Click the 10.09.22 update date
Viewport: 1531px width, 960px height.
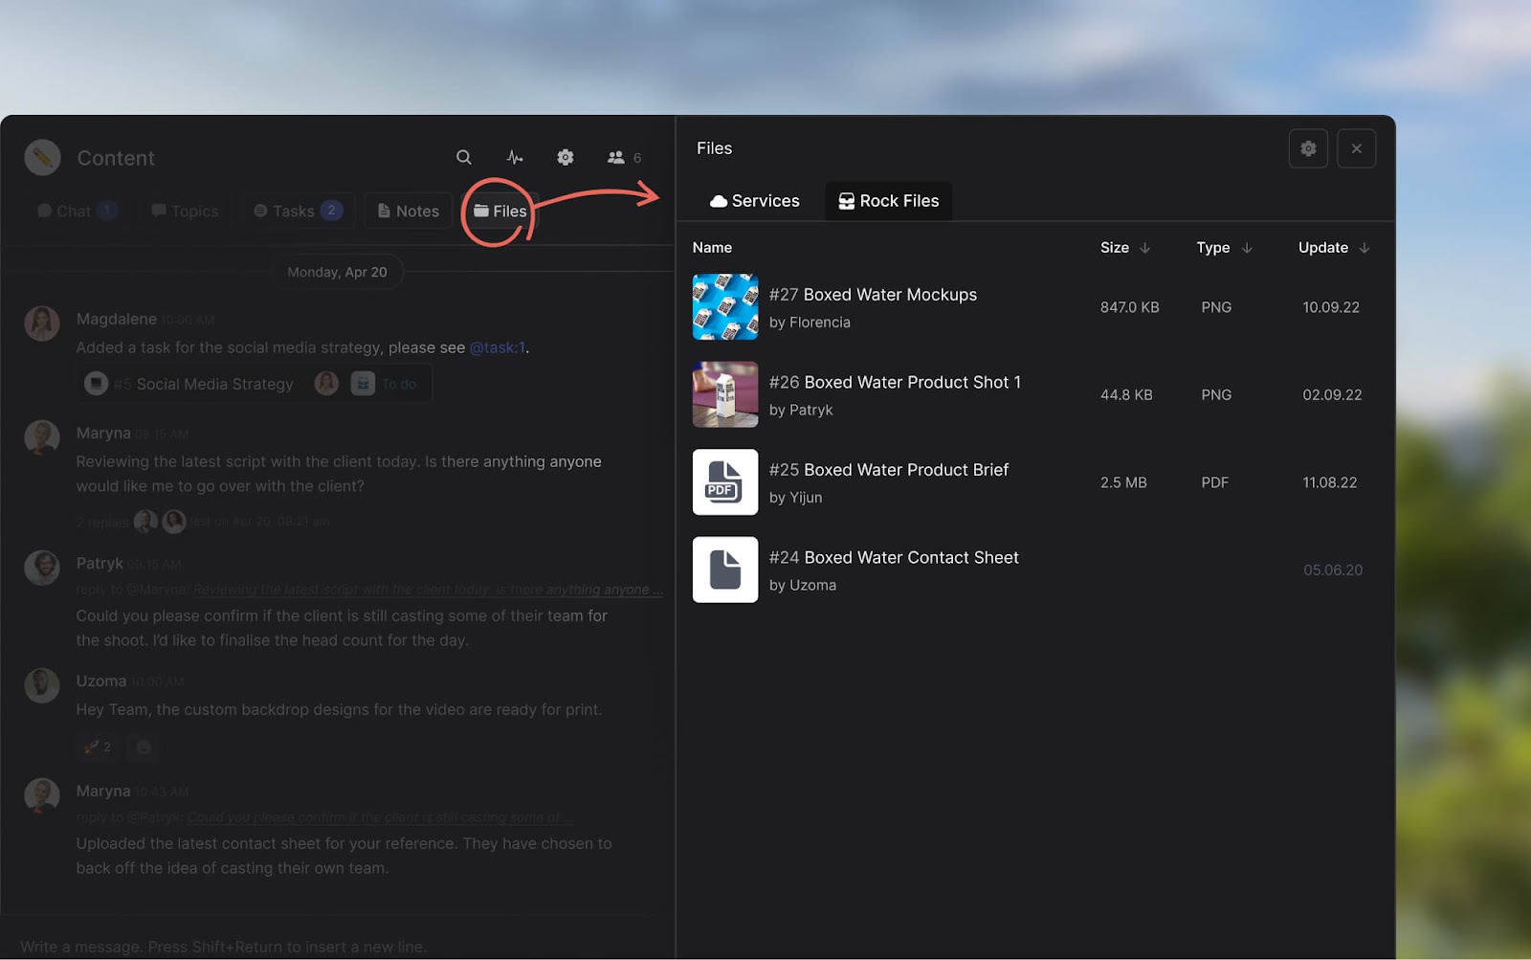[x=1331, y=307]
